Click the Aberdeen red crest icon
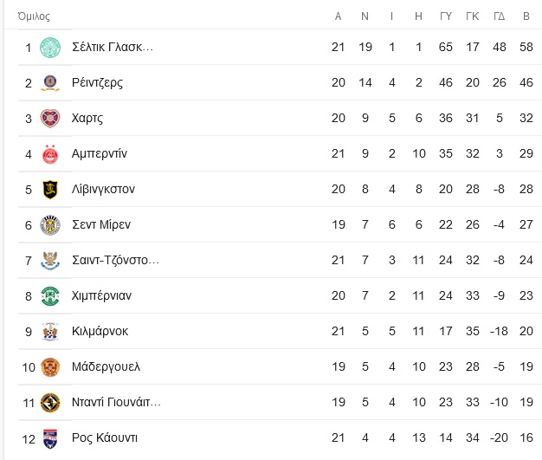Screen dimensions: 542x460 [x=50, y=154]
